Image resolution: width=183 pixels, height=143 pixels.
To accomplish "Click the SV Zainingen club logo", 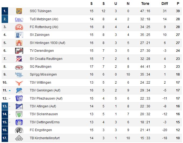I will coord(19,35).
